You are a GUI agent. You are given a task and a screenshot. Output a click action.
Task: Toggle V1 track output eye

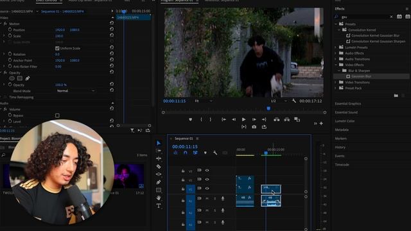[x=207, y=188]
